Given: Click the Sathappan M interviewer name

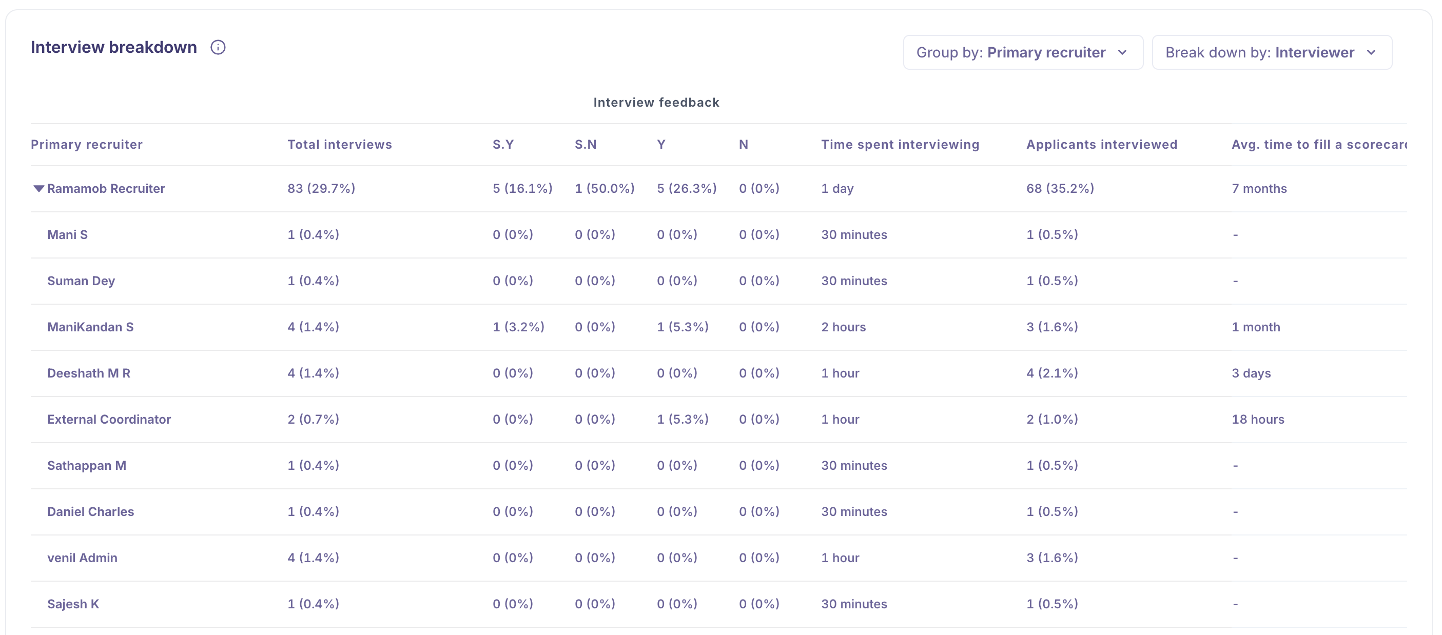Looking at the screenshot, I should coord(87,465).
